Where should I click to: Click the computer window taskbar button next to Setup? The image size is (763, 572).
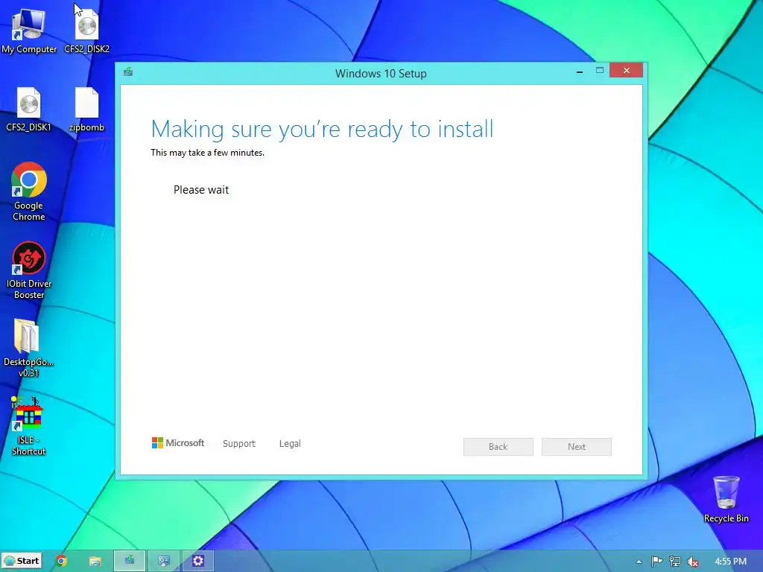coord(164,561)
